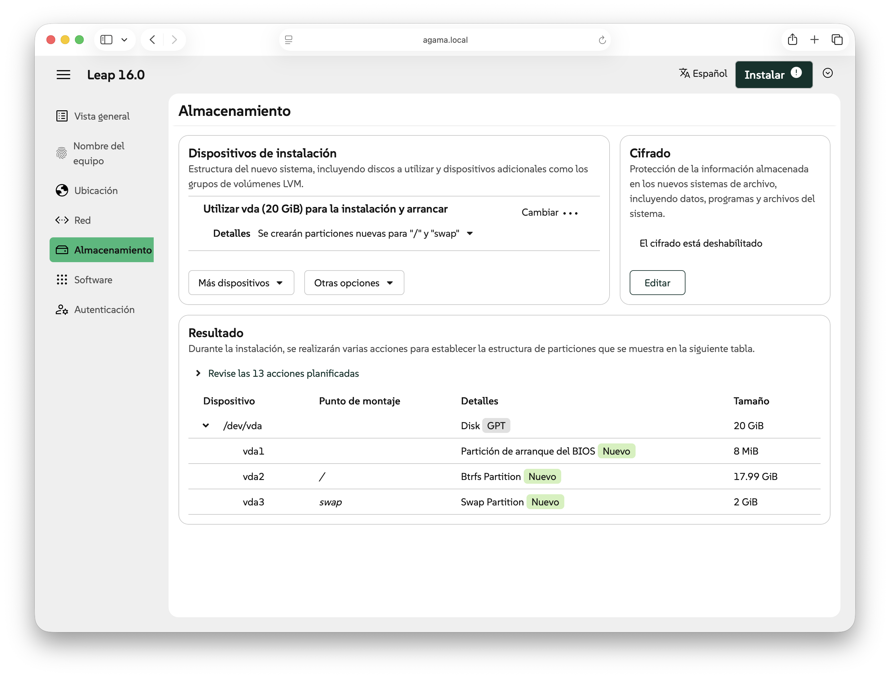890x678 pixels.
Task: Click the three-dots menu next to Cambiar
Action: click(x=570, y=213)
